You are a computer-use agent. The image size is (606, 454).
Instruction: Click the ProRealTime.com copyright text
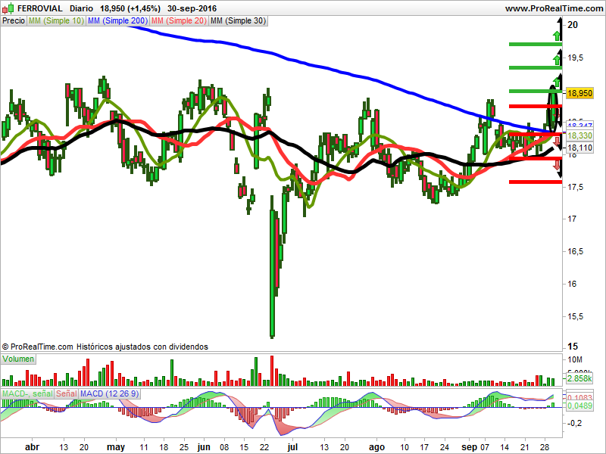(105, 347)
